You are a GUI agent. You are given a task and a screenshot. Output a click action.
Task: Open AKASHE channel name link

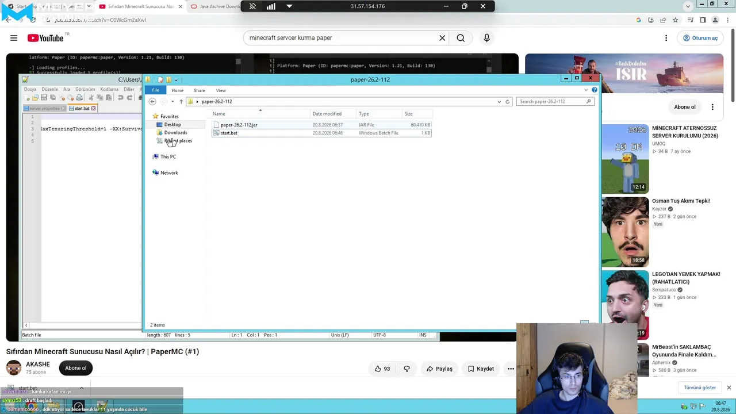(x=38, y=364)
